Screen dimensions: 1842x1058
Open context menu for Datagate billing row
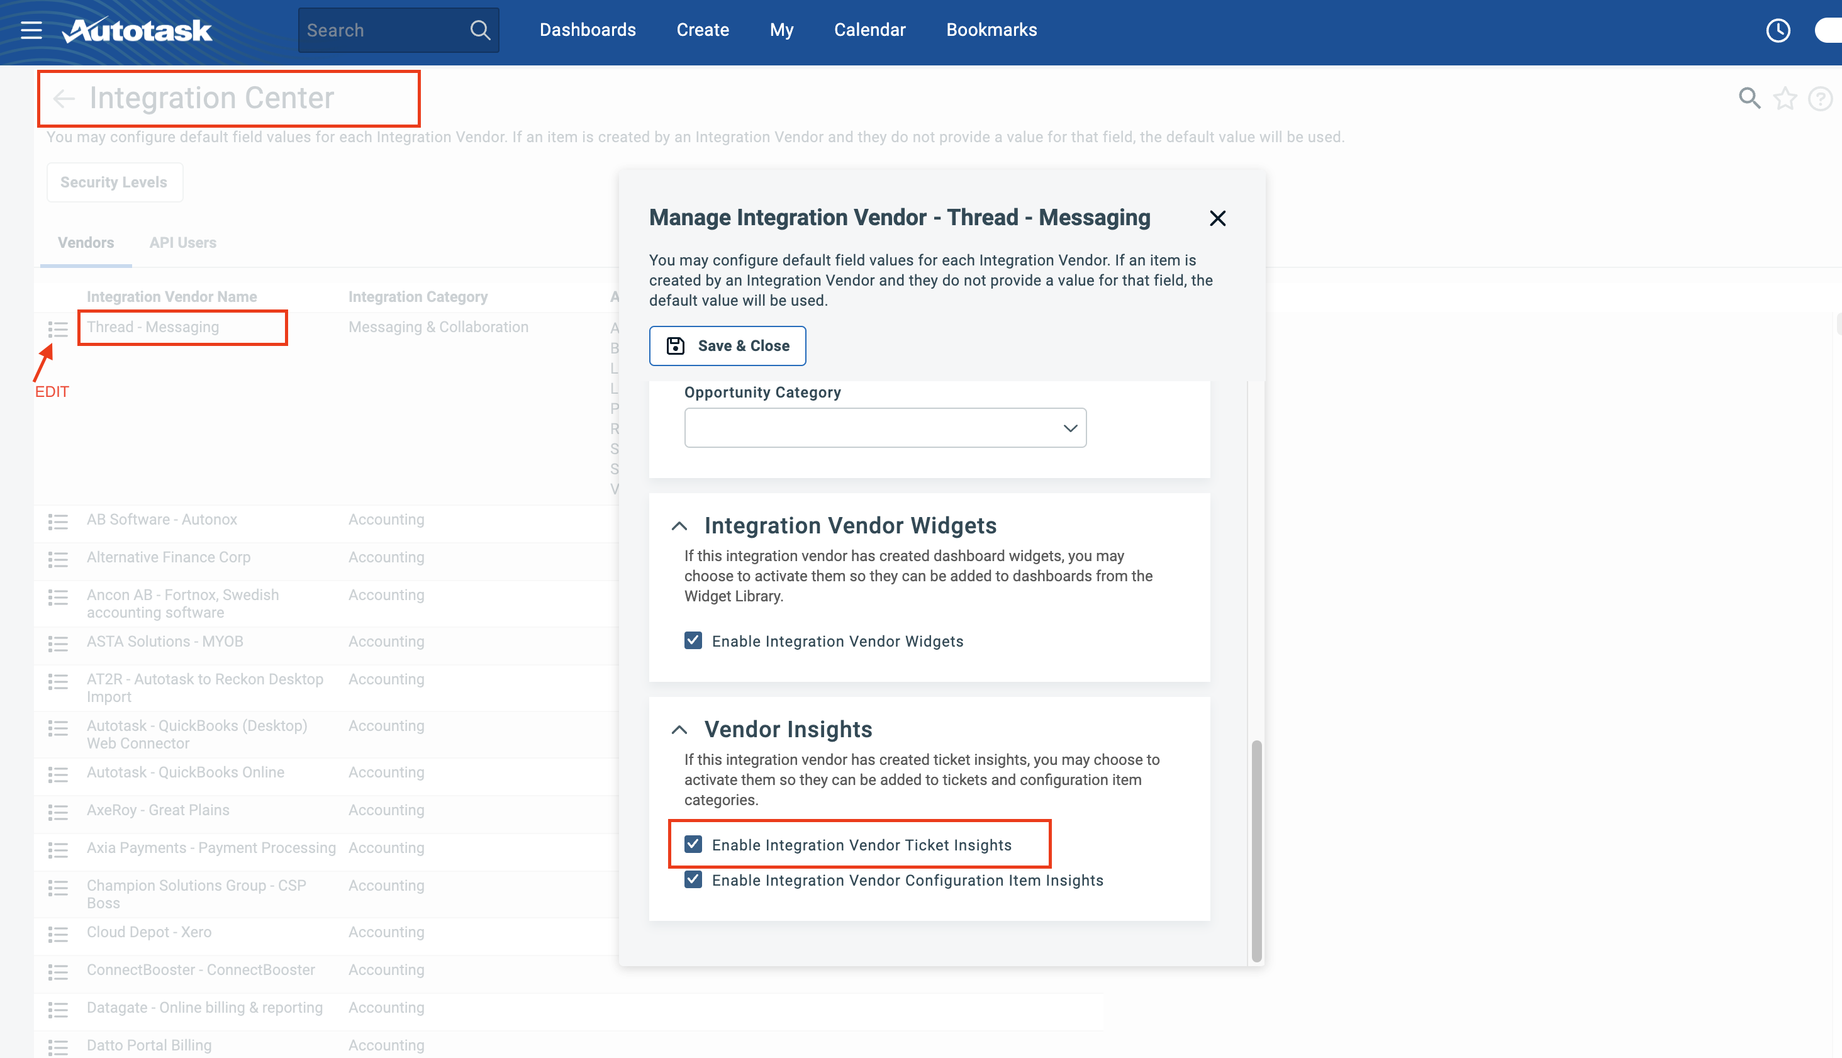pos(58,1010)
